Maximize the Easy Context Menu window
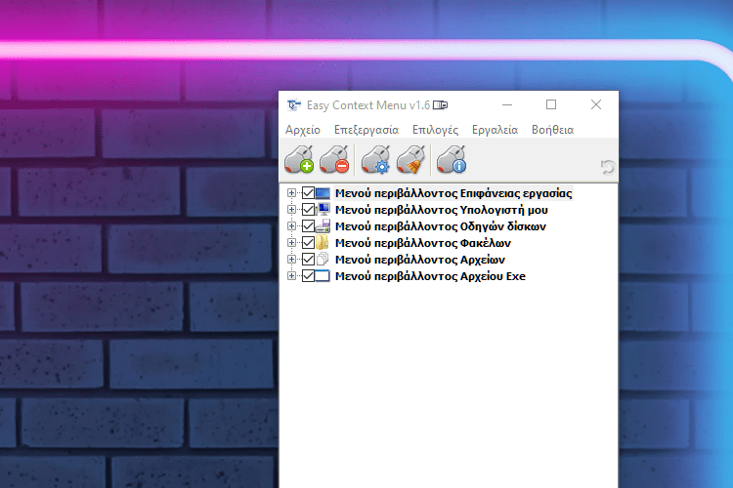Screen dimensions: 733x488 [x=551, y=105]
